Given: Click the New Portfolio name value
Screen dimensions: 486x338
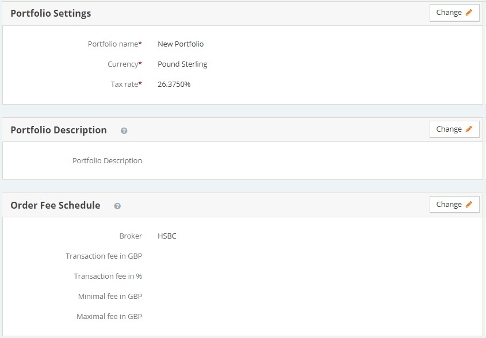Looking at the screenshot, I should (x=181, y=44).
